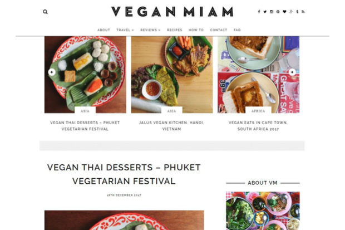
Task: Subscribe via the RSS feed icon
Action: [x=303, y=12]
